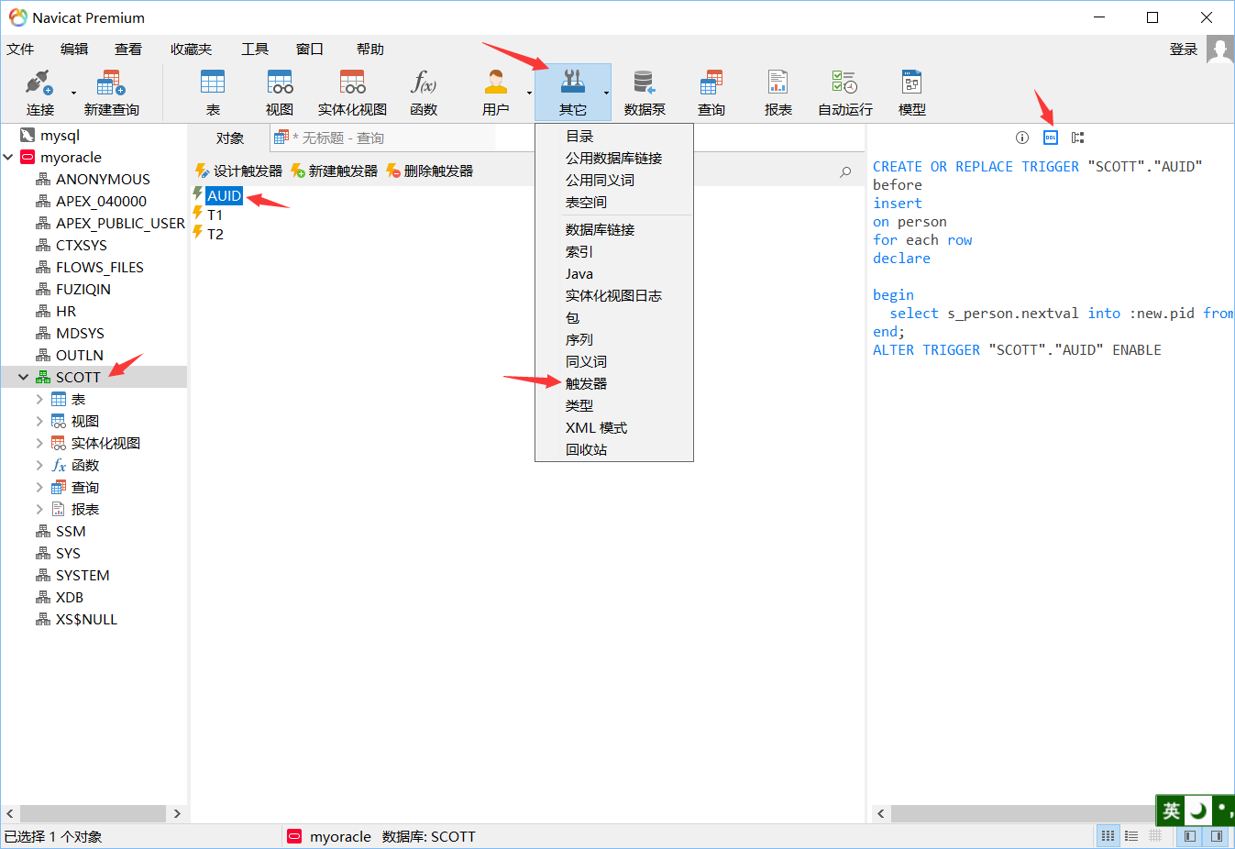Click 设计触发器 button
Viewport: 1235px width, 849px height.
[x=238, y=171]
